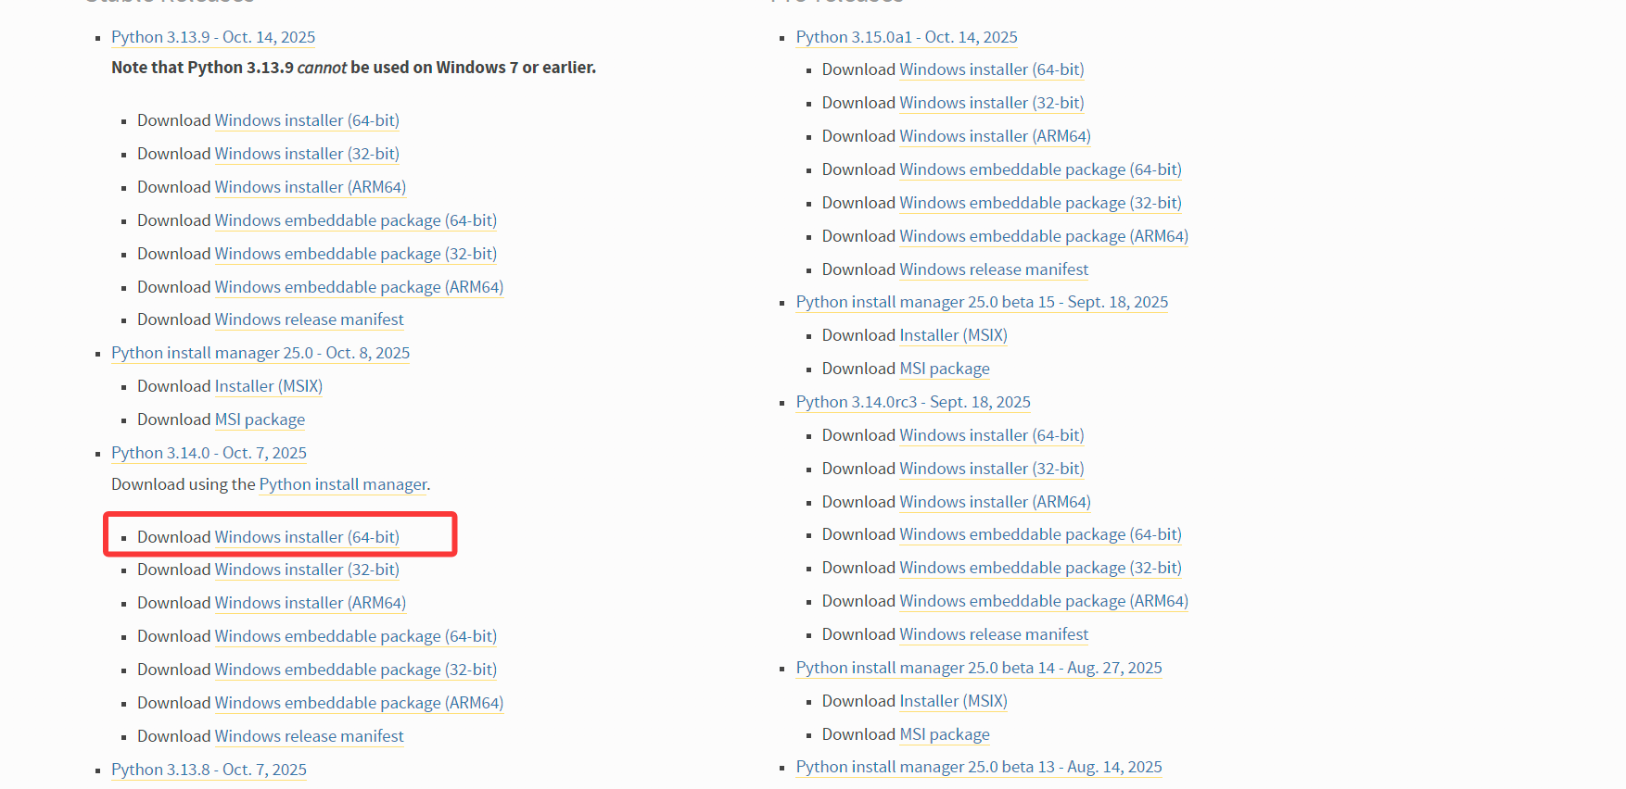Download Python 3.14.0 Windows installer (ARM64)
Screen dimensions: 1626x789
click(x=311, y=603)
